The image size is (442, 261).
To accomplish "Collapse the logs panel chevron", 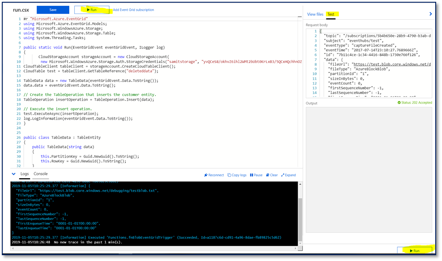I will click(13, 174).
